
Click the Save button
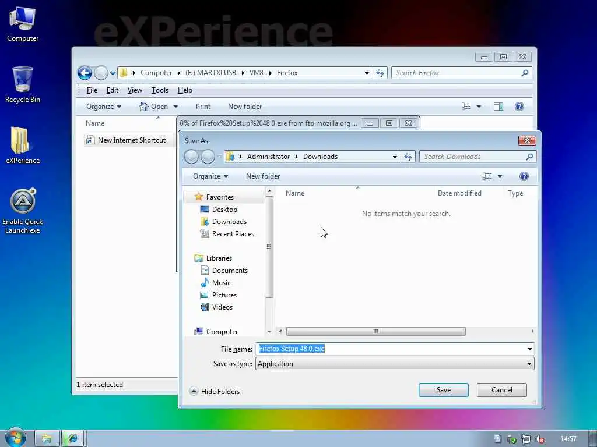443,390
